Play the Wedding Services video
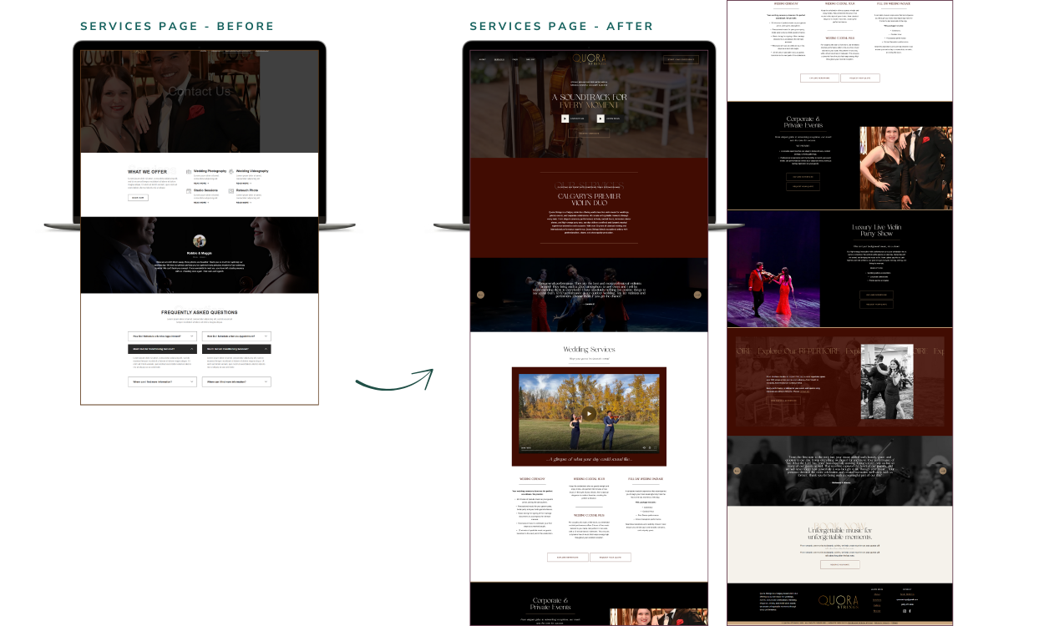 (x=589, y=413)
